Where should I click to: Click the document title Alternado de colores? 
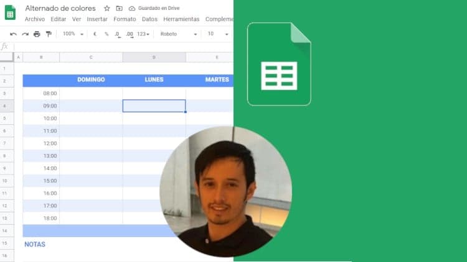click(60, 8)
